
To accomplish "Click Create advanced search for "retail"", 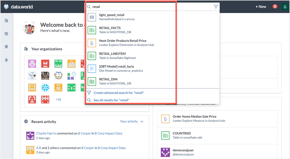I will tap(119, 93).
